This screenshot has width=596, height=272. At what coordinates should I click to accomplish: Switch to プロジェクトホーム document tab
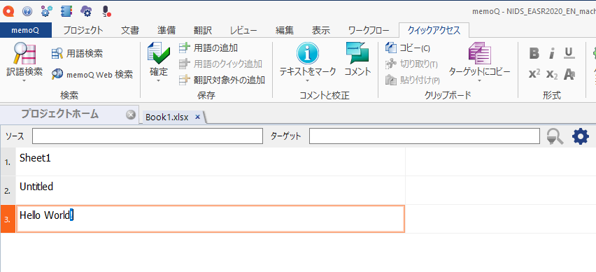click(x=59, y=114)
